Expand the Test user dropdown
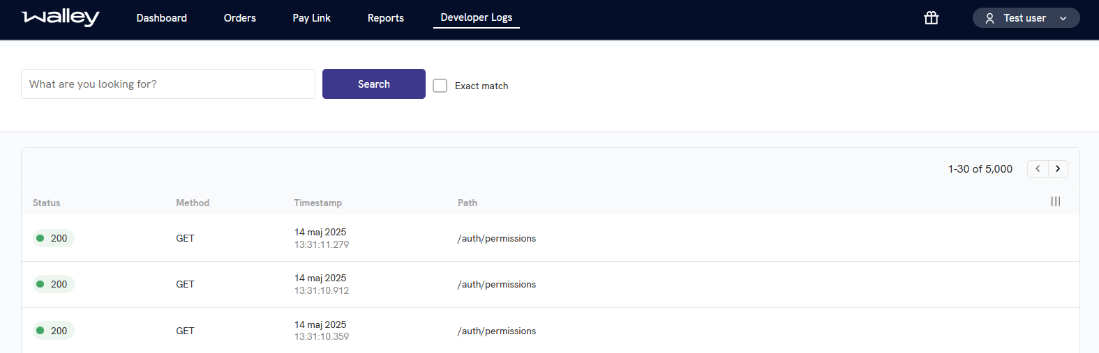The width and height of the screenshot is (1099, 353). click(1063, 19)
